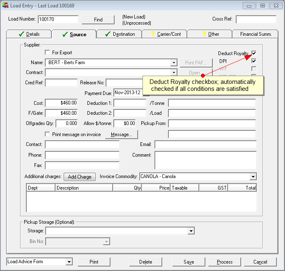Expand the supplier Name dropdown
This screenshot has width=285, height=271.
click(x=174, y=63)
